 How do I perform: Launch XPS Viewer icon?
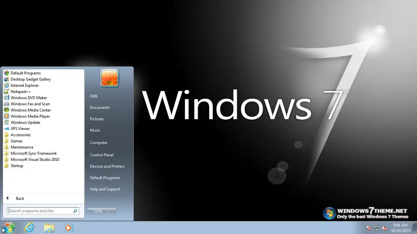coord(7,129)
